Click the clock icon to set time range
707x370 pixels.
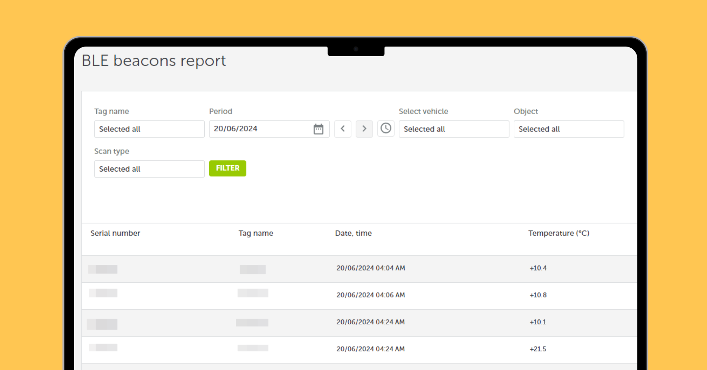pyautogui.click(x=386, y=128)
